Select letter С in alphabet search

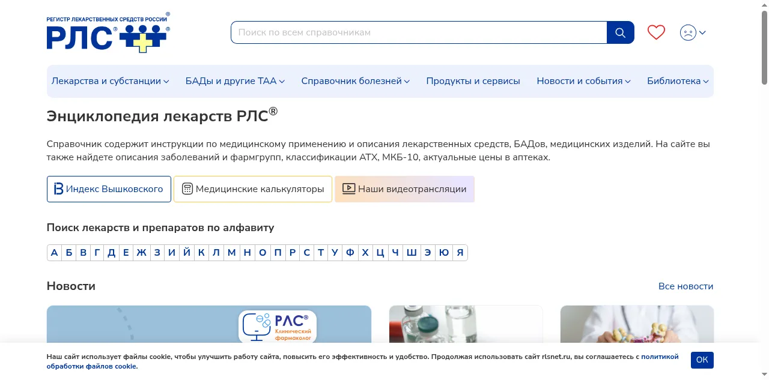point(306,253)
